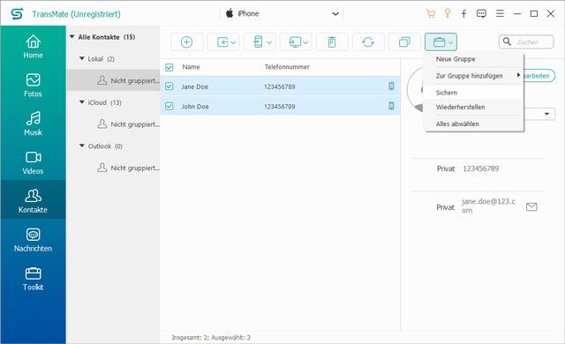
Task: Switch to Videos section
Action: pyautogui.click(x=34, y=162)
